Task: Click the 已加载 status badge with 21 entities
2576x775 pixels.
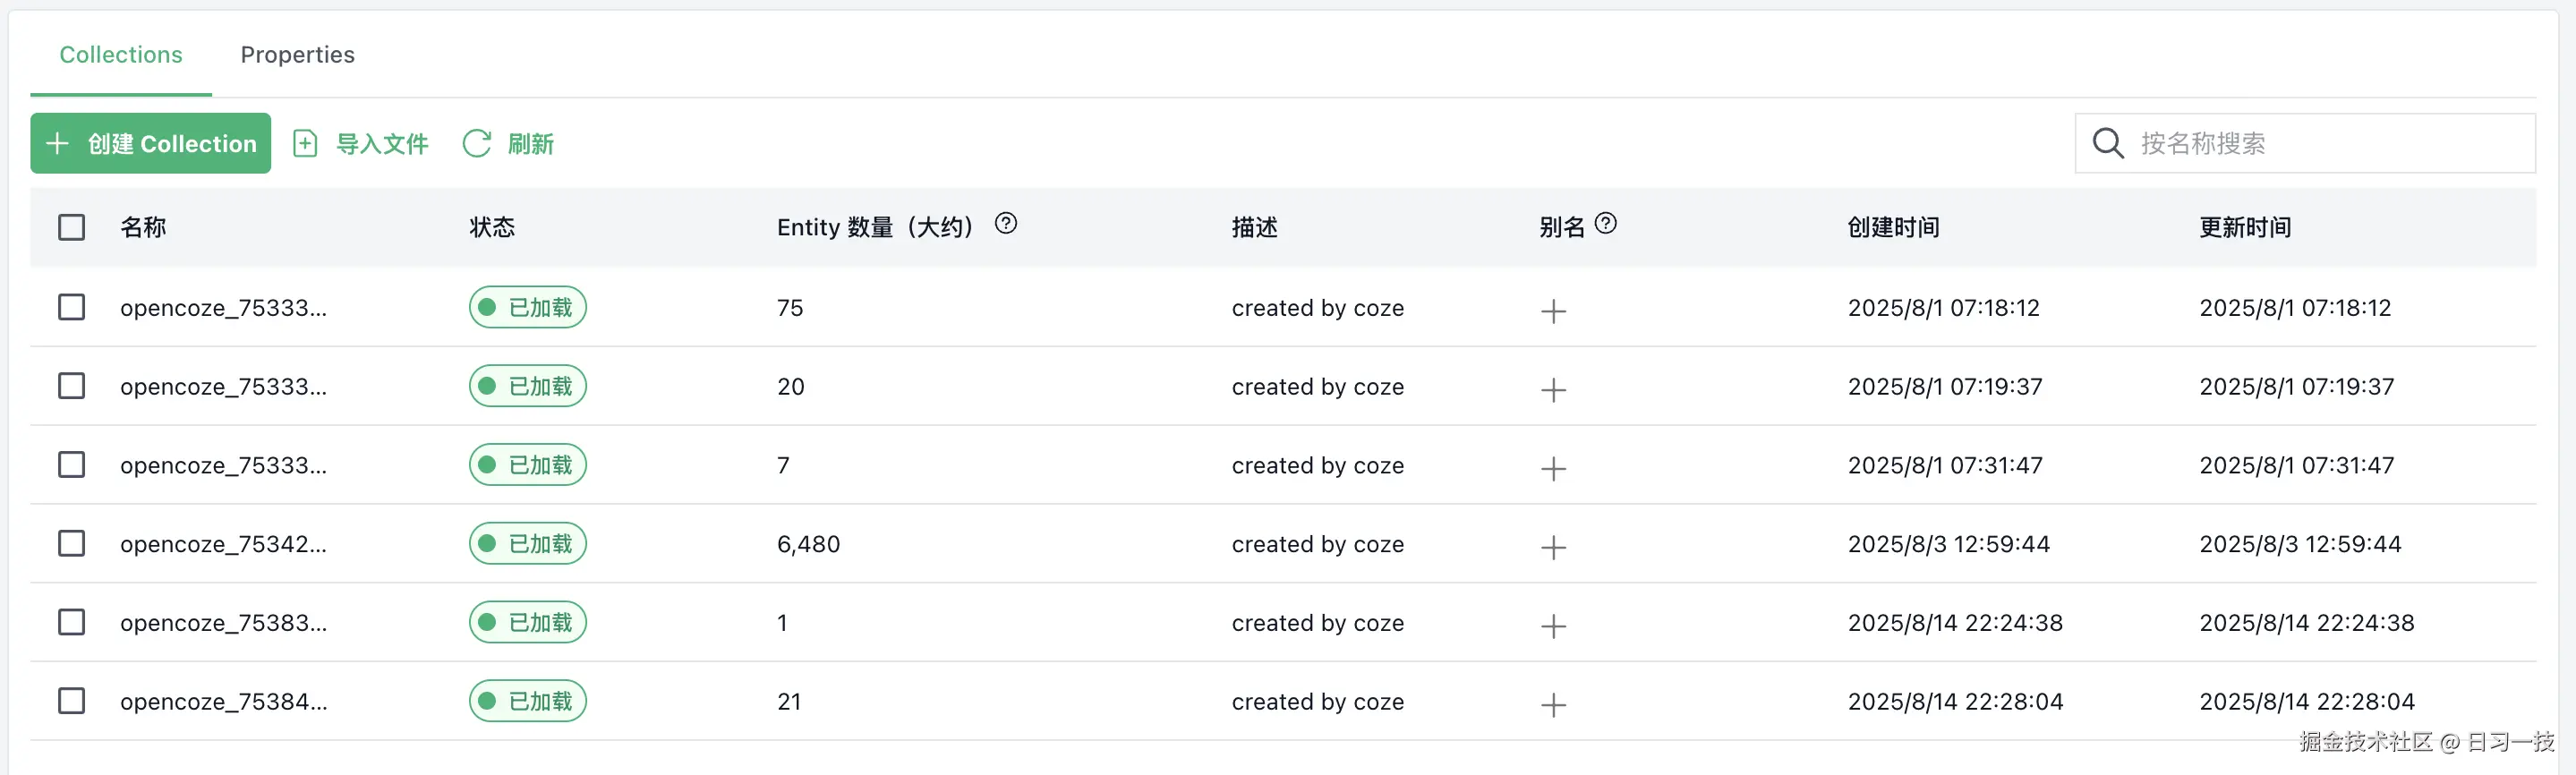Action: click(528, 701)
